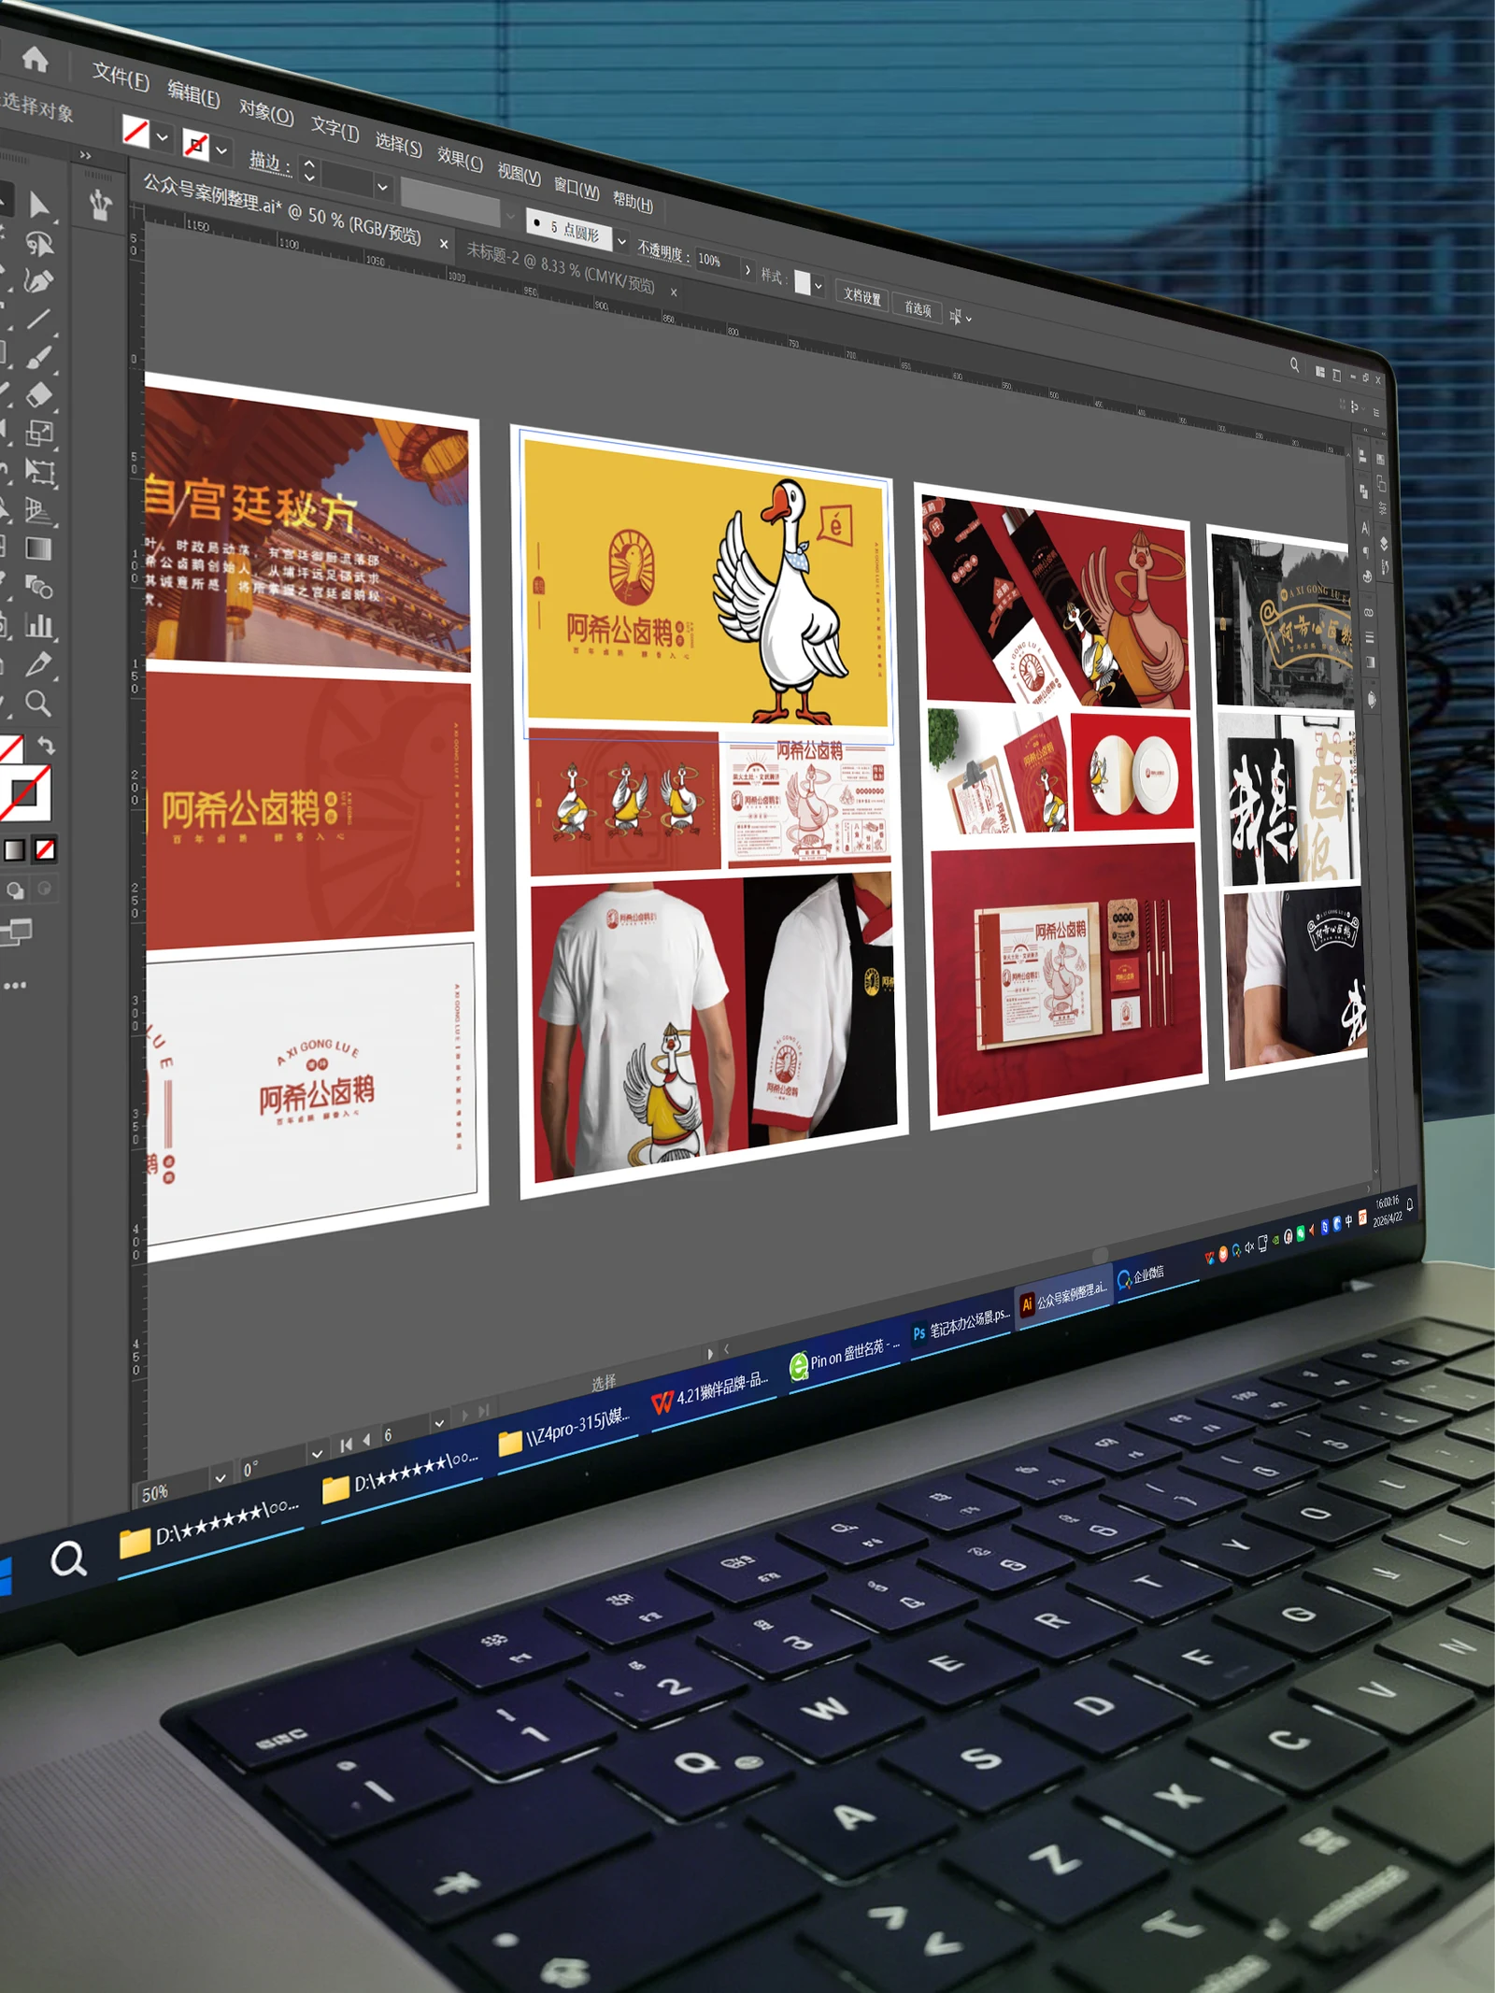Select the Curvature pen tool
1495x1993 pixels.
click(38, 281)
